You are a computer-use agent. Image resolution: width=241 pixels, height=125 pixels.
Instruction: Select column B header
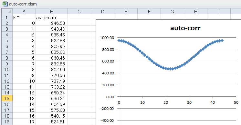[x=52, y=12]
